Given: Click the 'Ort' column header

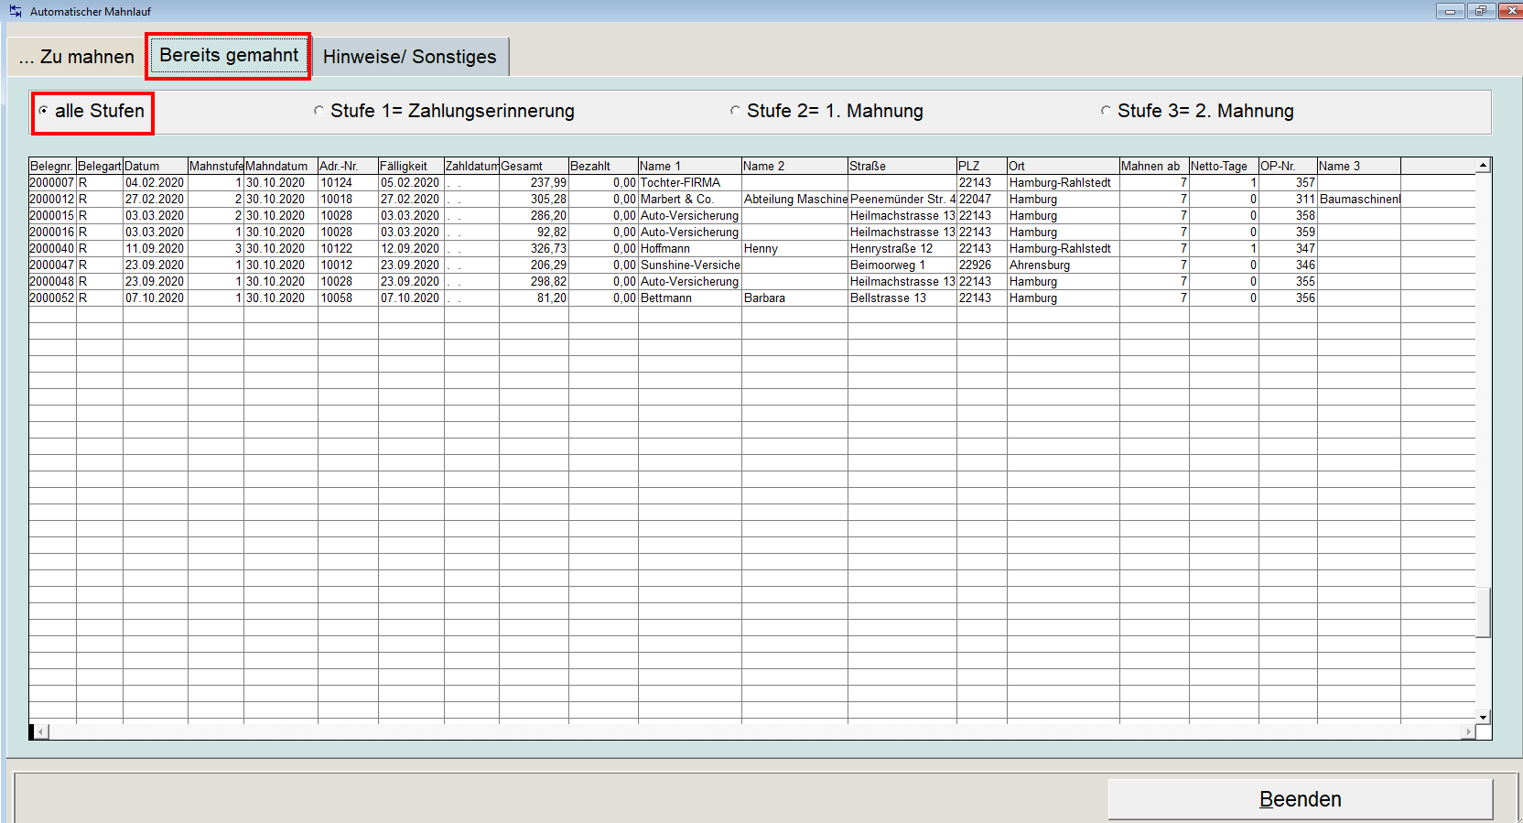Looking at the screenshot, I should point(1064,166).
